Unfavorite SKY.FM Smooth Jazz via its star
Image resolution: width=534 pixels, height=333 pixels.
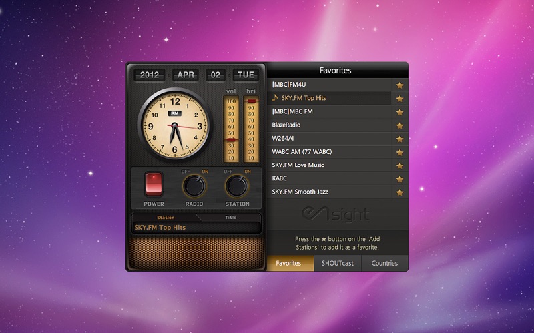[399, 192]
